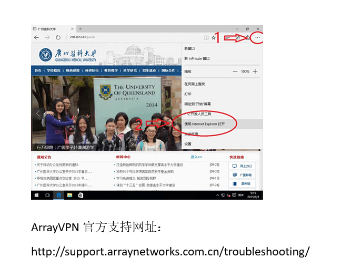Zoom out with the minus button
This screenshot has width=352, height=278.
(x=235, y=71)
